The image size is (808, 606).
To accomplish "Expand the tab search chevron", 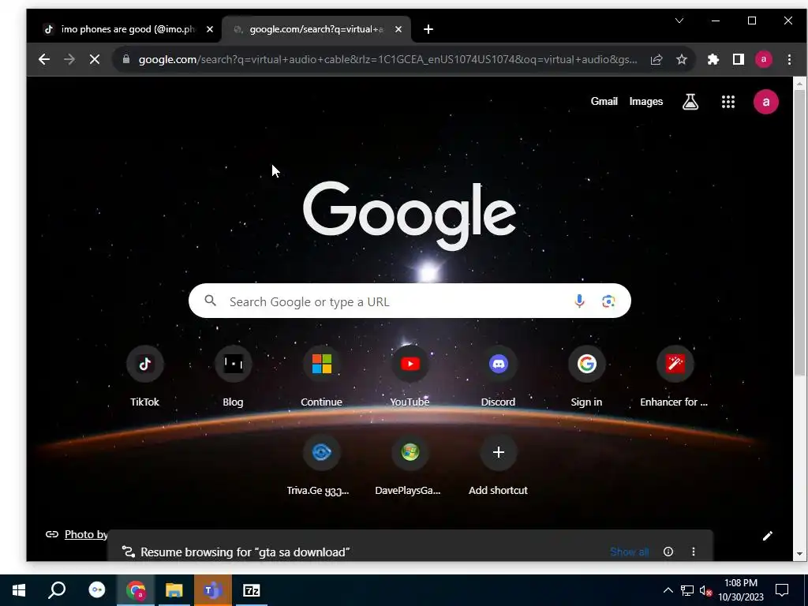I will [x=679, y=21].
